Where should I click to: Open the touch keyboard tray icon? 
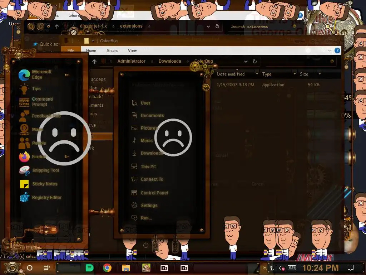click(x=292, y=268)
